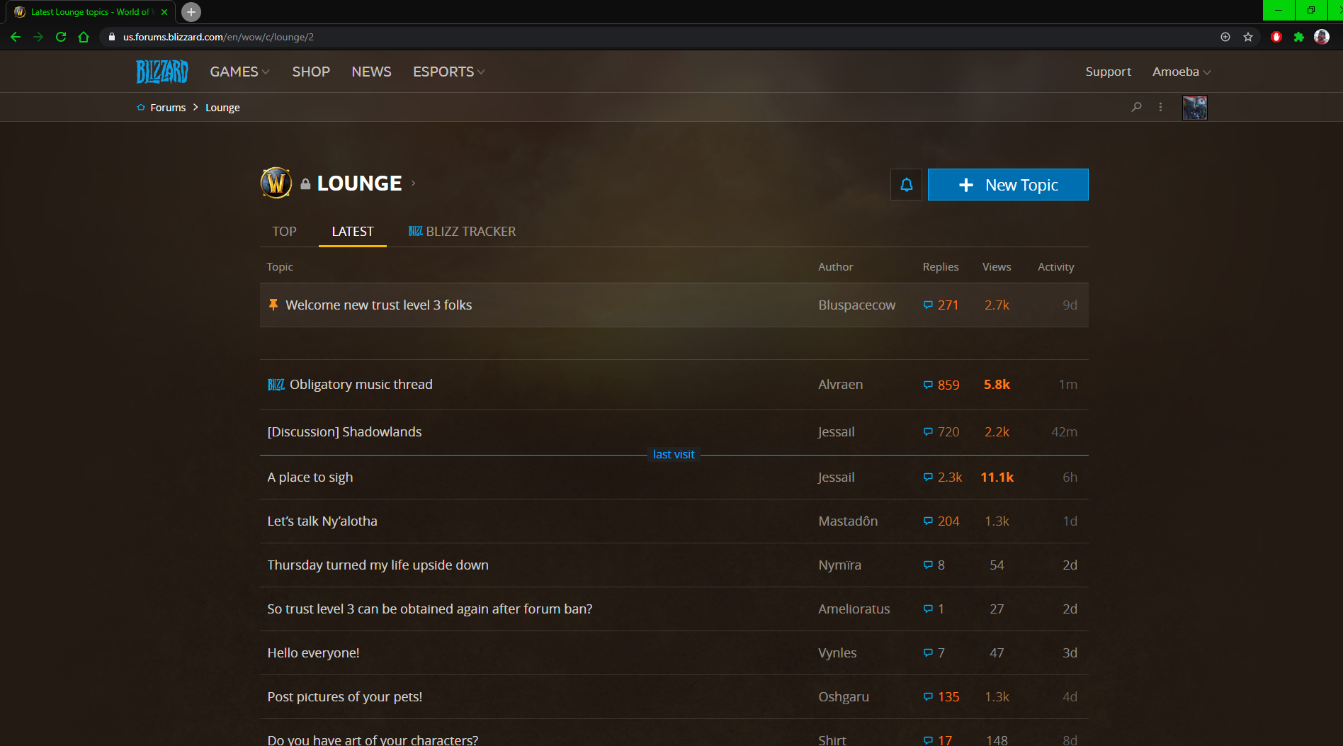Expand the Games dropdown menu
This screenshot has width=1343, height=746.
pyautogui.click(x=239, y=72)
